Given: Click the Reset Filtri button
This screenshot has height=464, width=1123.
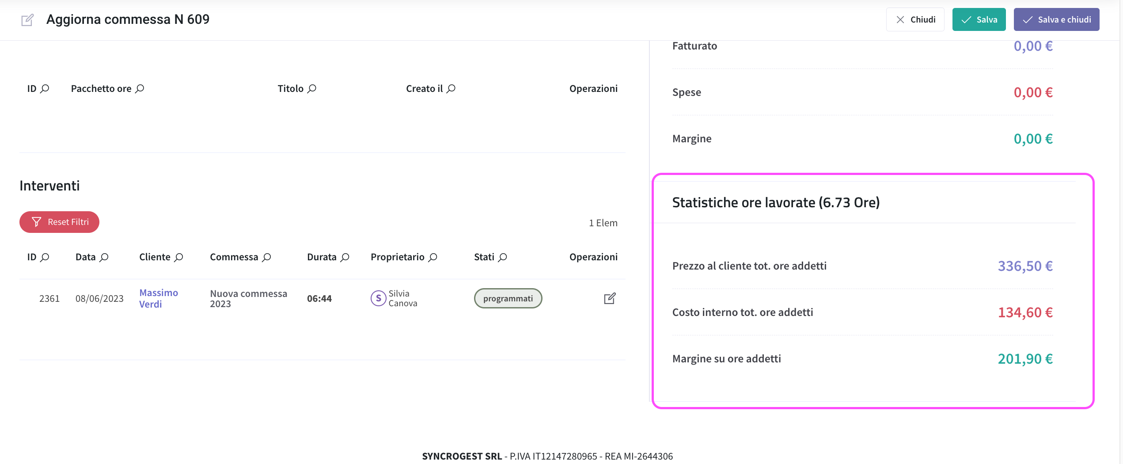Looking at the screenshot, I should coord(59,222).
